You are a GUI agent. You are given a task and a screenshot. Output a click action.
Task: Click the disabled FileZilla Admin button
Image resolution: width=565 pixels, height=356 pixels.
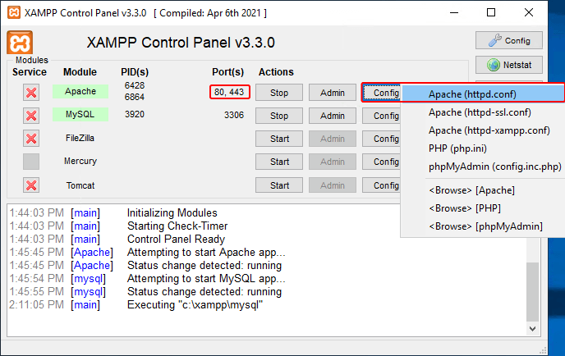coord(333,139)
